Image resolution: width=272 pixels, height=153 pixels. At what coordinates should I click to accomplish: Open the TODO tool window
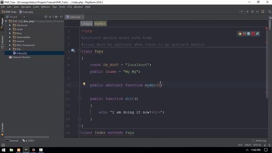click(x=28, y=141)
